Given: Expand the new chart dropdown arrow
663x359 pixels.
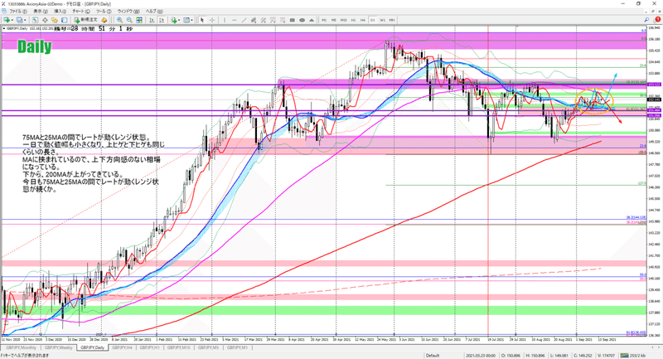Looking at the screenshot, I should pyautogui.click(x=12, y=20).
